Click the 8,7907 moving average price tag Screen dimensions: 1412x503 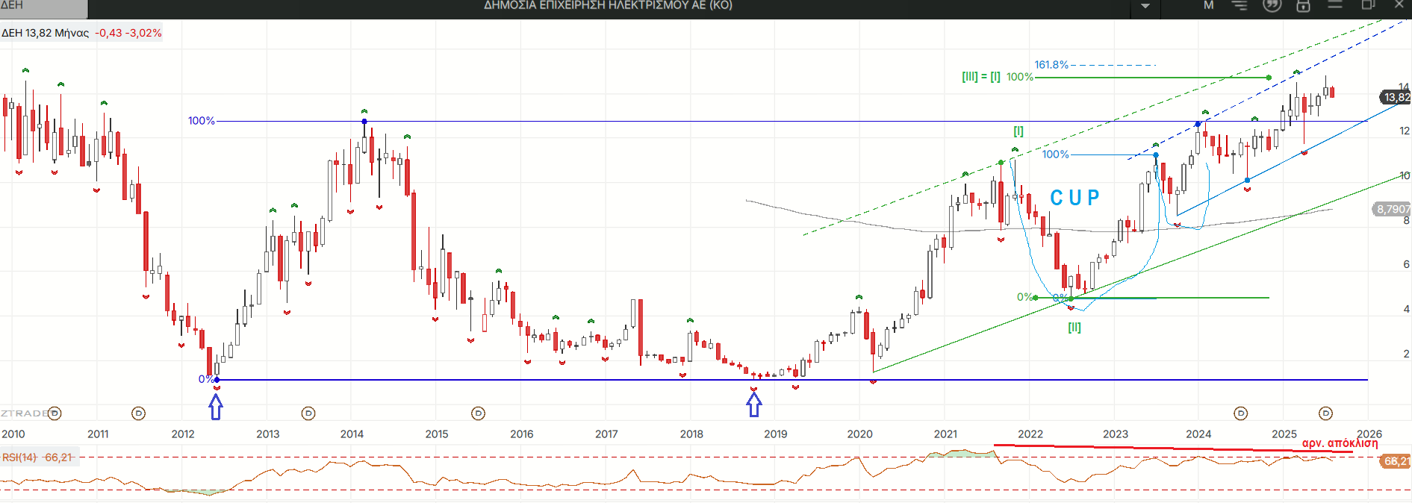tap(1393, 209)
